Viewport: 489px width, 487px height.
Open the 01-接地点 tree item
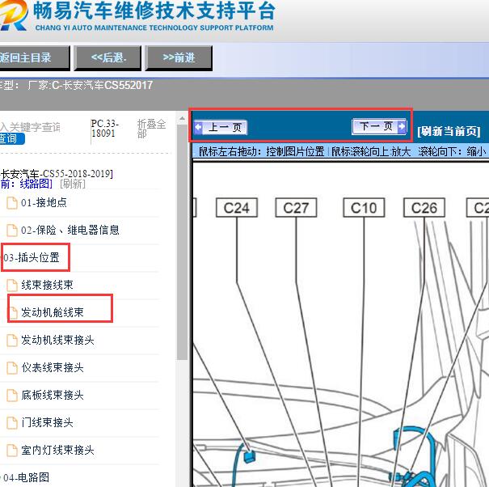[x=44, y=202]
